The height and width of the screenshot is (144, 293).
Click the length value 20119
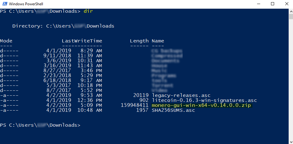pyautogui.click(x=141, y=95)
